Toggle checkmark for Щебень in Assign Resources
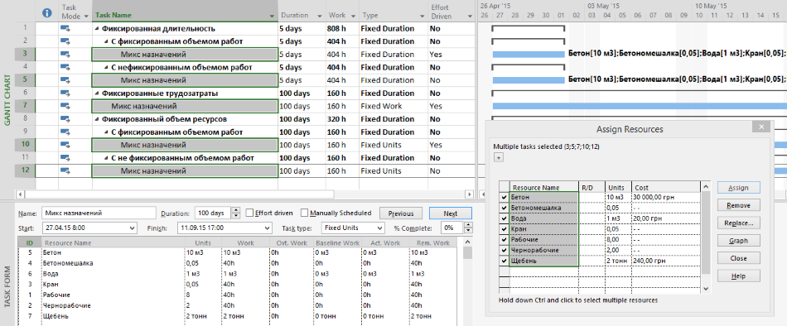This screenshot has width=787, height=326. click(x=504, y=261)
